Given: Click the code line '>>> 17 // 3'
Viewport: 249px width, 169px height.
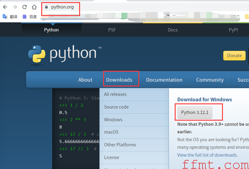Looking at the screenshot, I should pos(74,149).
